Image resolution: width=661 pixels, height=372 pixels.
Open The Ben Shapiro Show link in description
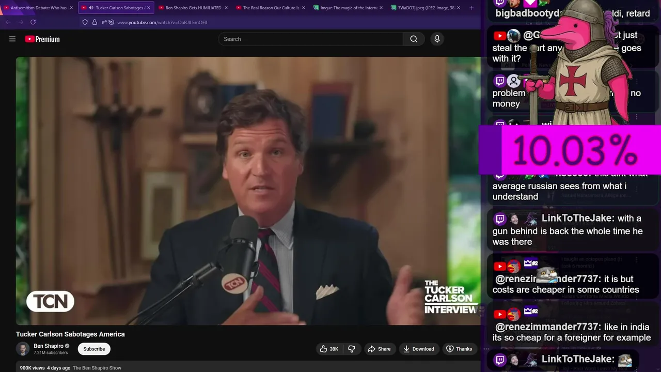[97, 368]
